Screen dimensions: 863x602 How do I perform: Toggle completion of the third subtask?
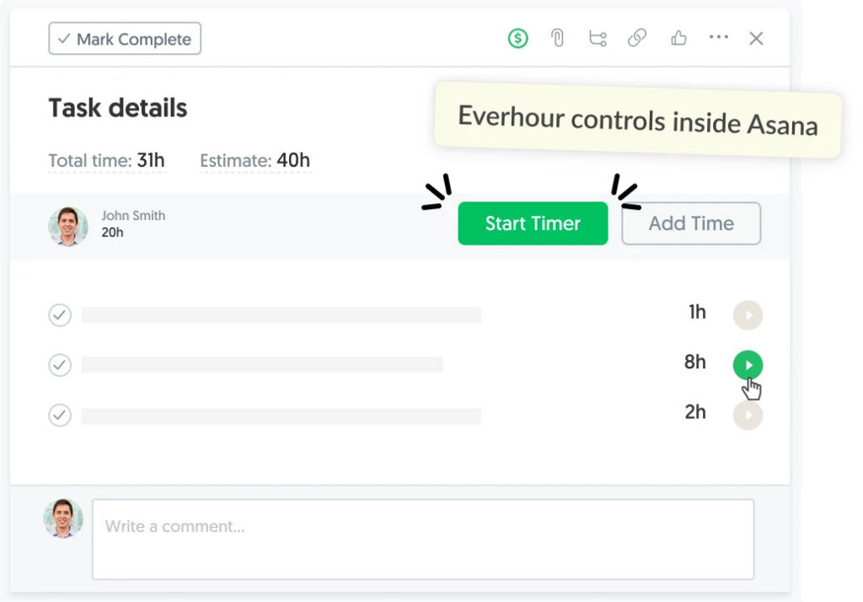[x=60, y=415]
